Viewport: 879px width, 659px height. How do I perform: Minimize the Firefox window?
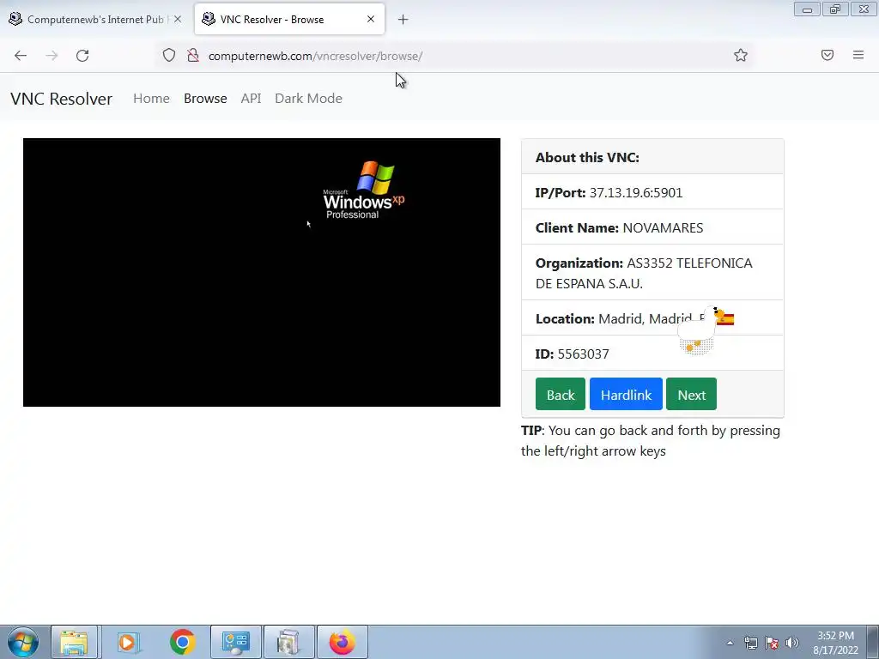(x=807, y=9)
